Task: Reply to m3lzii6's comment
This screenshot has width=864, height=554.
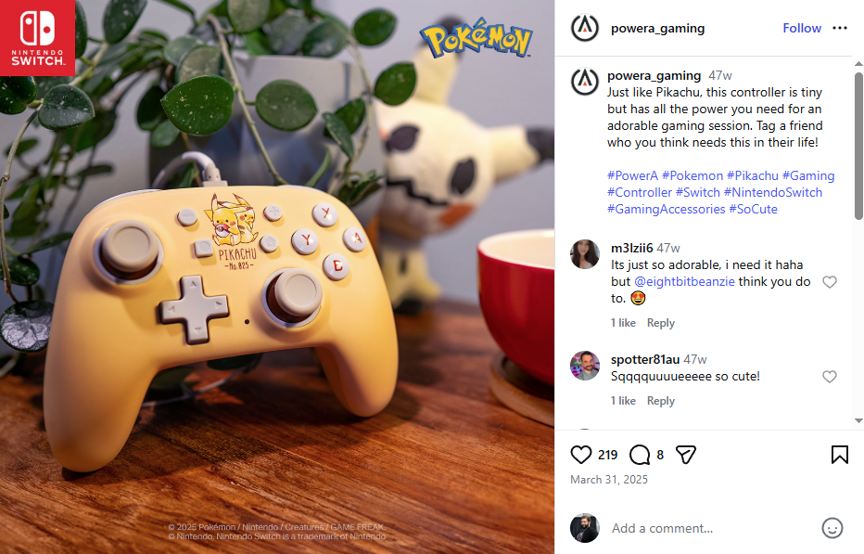Action: pos(661,323)
